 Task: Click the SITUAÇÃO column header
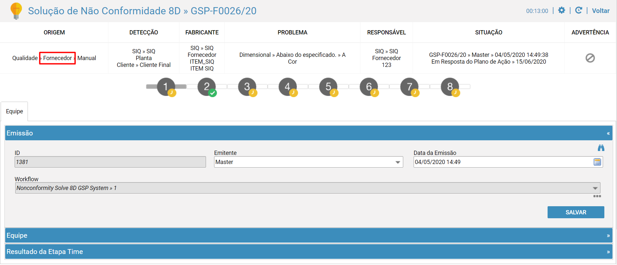489,32
